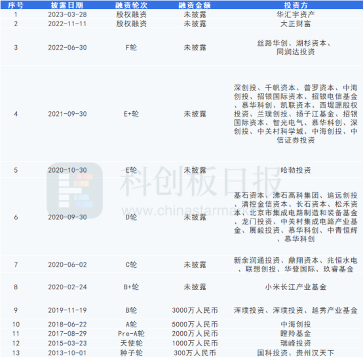363x358 pixels.
Task: Click the 融资轮次 column header
Action: [x=131, y=5]
